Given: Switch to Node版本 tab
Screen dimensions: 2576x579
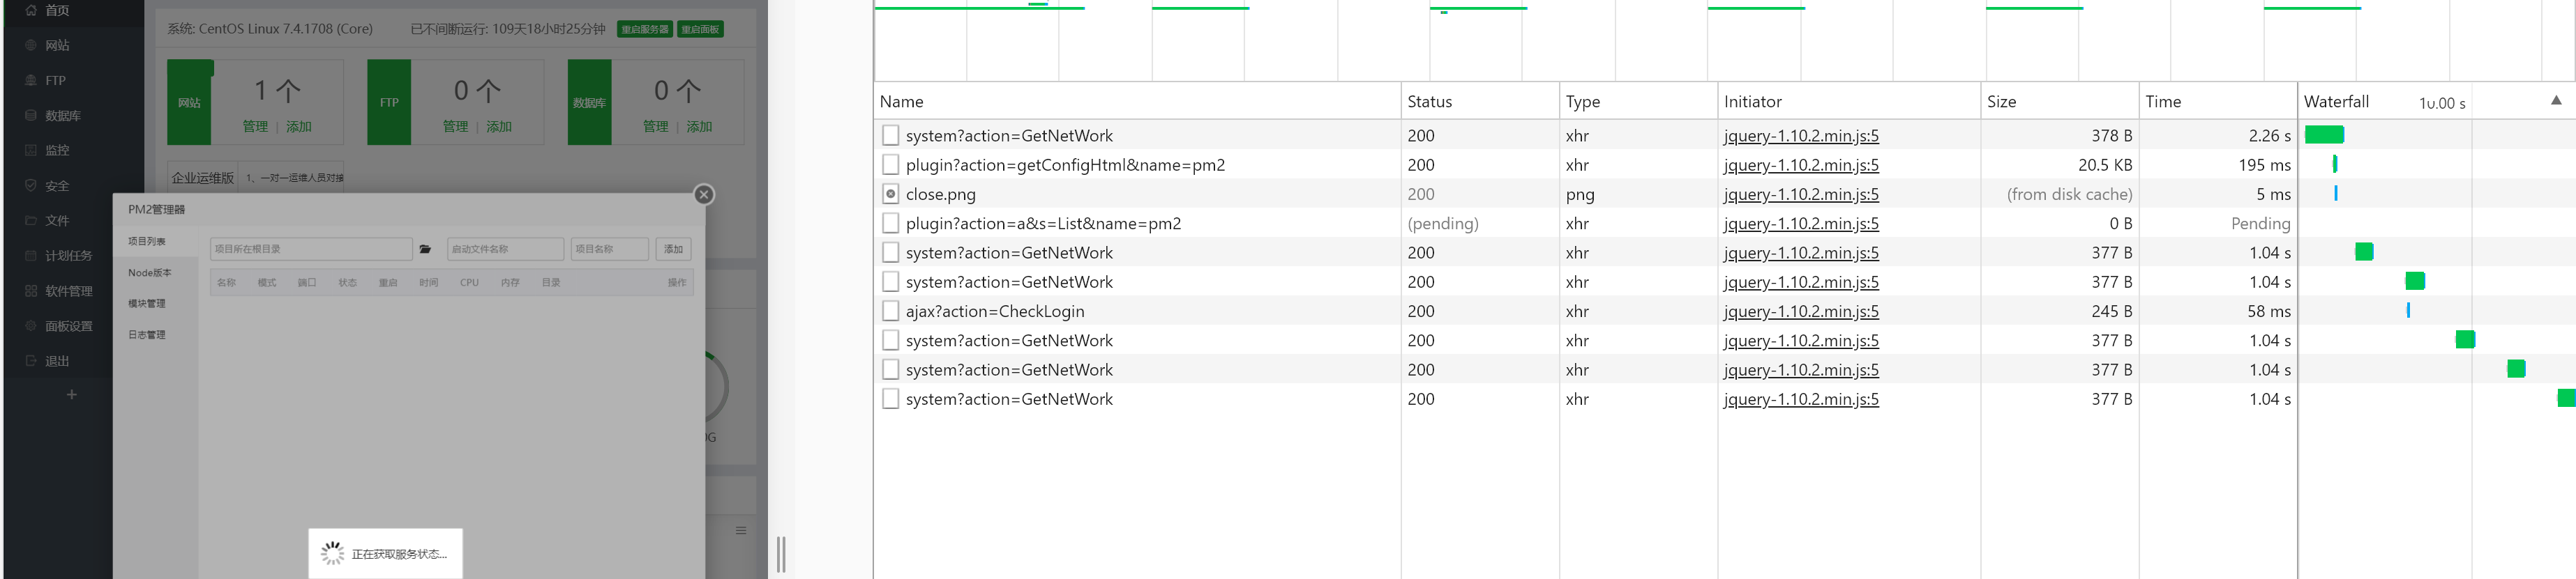Looking at the screenshot, I should point(150,272).
